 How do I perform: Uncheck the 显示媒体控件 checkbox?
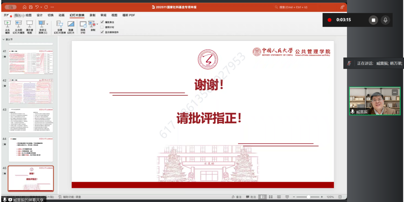pyautogui.click(x=102, y=32)
